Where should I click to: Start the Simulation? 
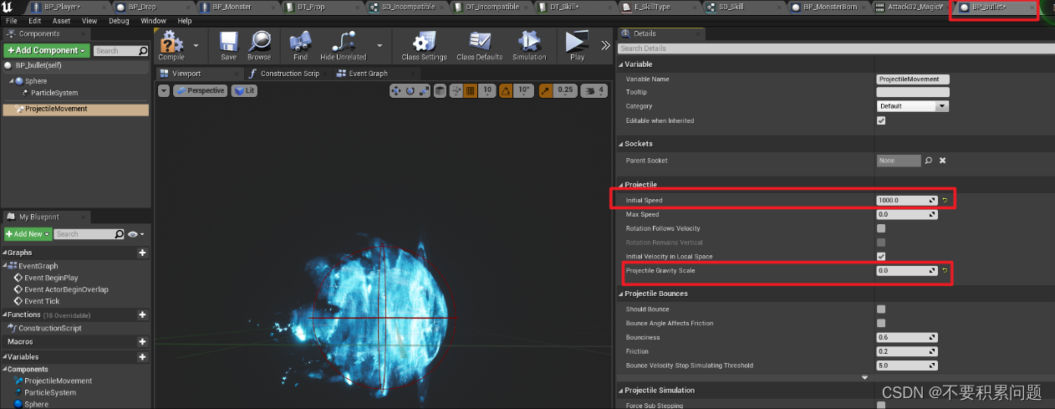(529, 44)
